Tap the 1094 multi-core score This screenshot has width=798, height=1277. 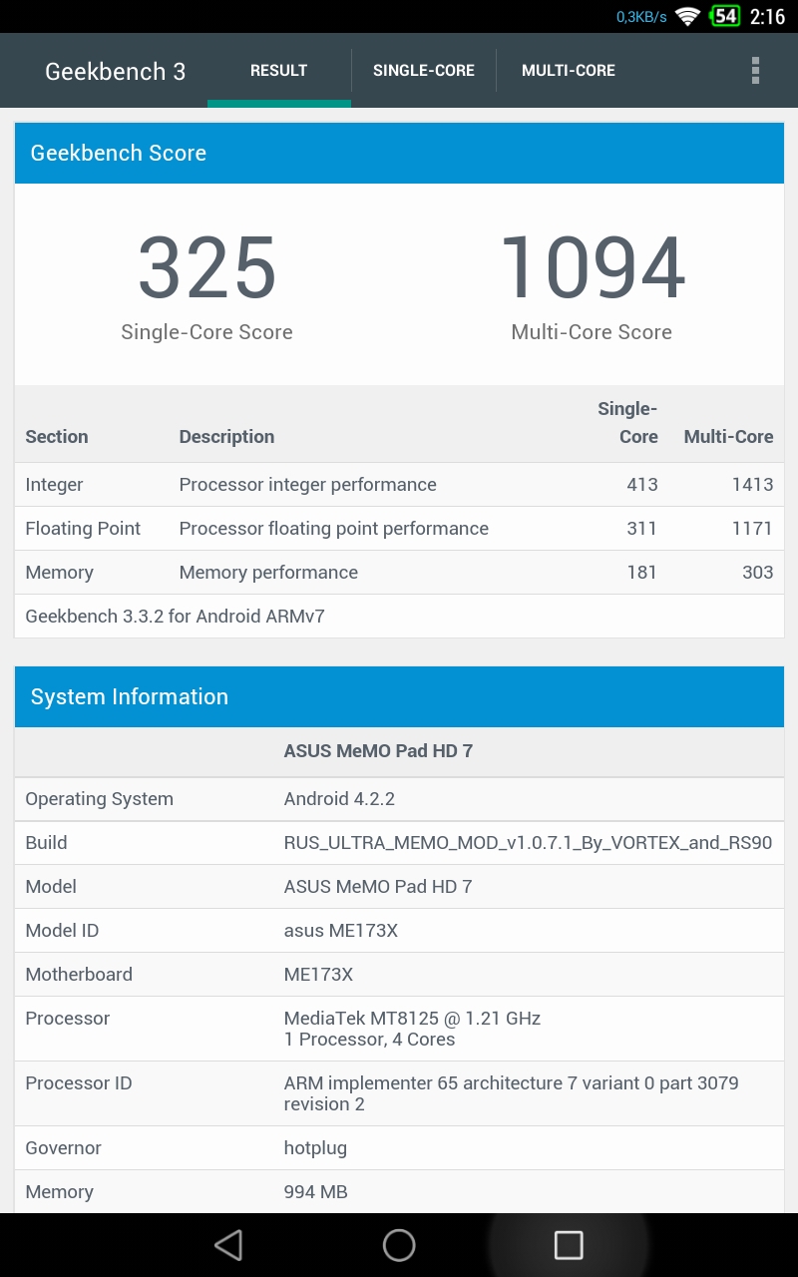click(x=592, y=267)
